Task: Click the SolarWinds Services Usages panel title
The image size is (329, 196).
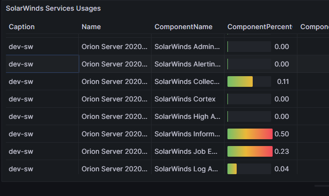Action: pyautogui.click(x=53, y=8)
